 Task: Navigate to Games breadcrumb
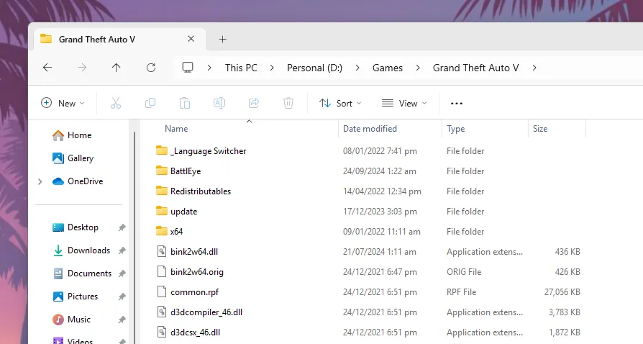tap(388, 68)
